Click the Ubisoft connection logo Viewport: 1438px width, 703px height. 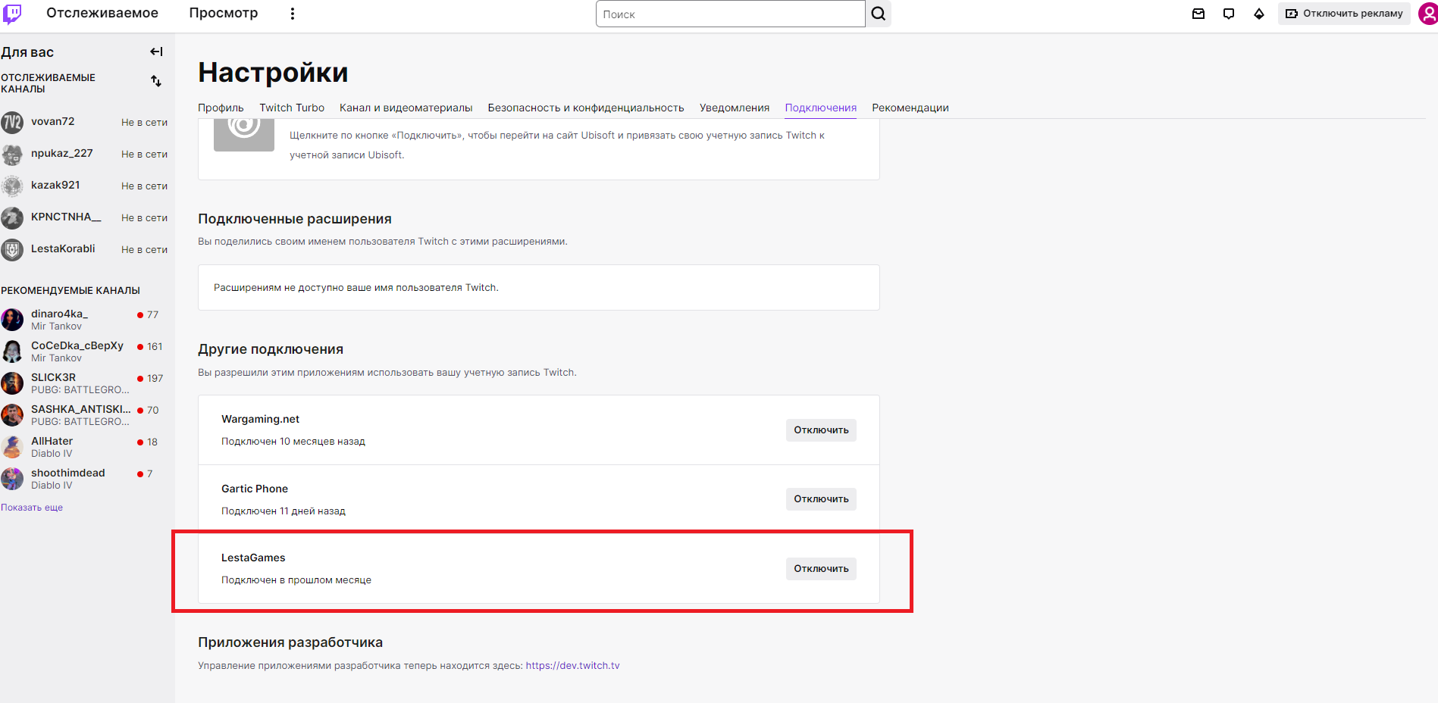[244, 135]
